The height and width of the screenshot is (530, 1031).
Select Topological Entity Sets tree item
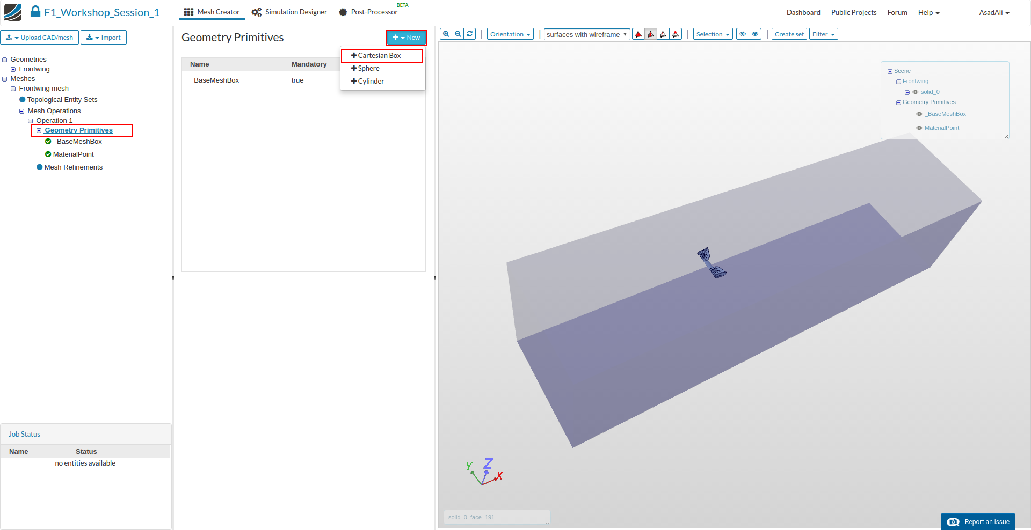[x=62, y=100]
